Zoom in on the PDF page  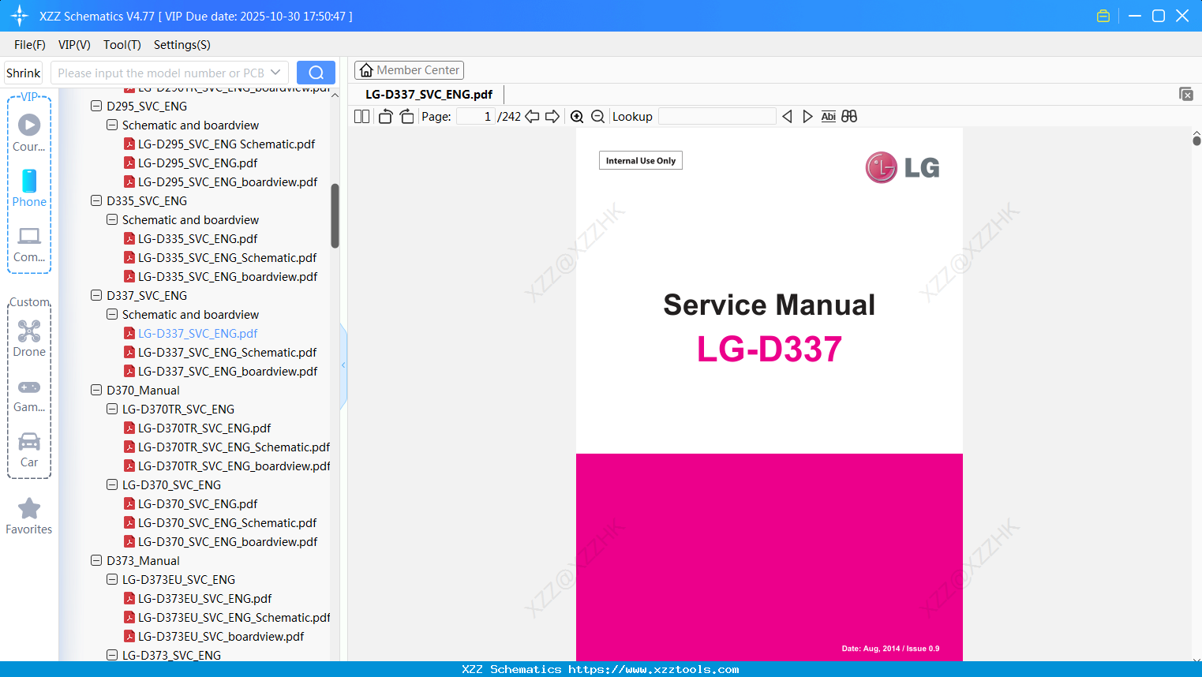coord(577,116)
